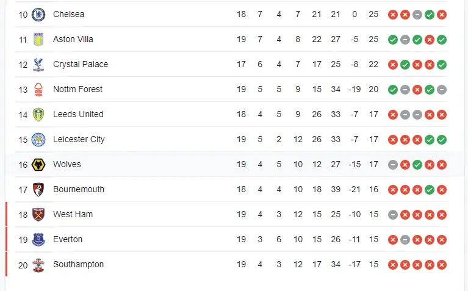Click Everton's points value cell
The height and width of the screenshot is (291, 468).
click(x=373, y=239)
